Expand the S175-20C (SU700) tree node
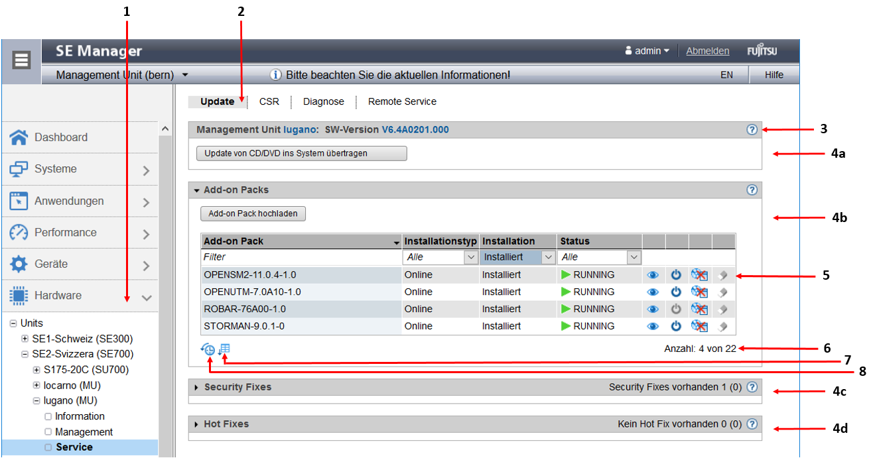 [x=36, y=370]
